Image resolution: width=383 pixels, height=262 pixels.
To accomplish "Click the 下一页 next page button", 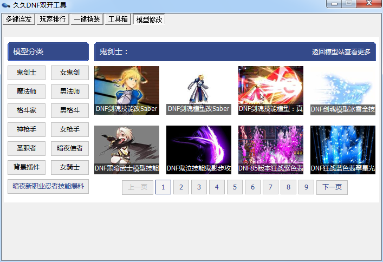I will (332, 187).
